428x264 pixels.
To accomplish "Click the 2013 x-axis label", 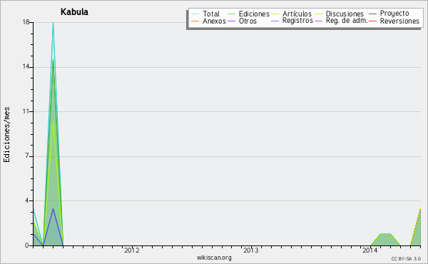I will [251, 250].
